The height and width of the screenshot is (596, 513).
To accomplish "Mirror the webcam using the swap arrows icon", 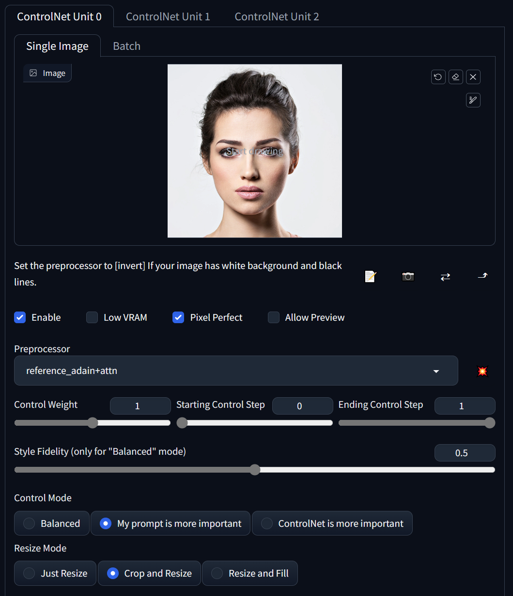I will pos(445,276).
